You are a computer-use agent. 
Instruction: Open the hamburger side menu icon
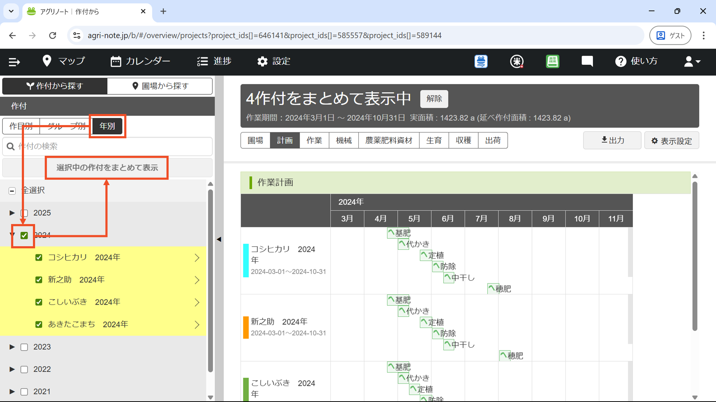coord(14,62)
